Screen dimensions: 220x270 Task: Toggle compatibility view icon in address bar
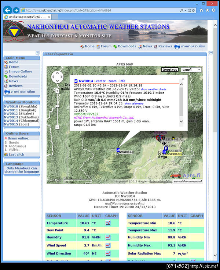pos(190,10)
